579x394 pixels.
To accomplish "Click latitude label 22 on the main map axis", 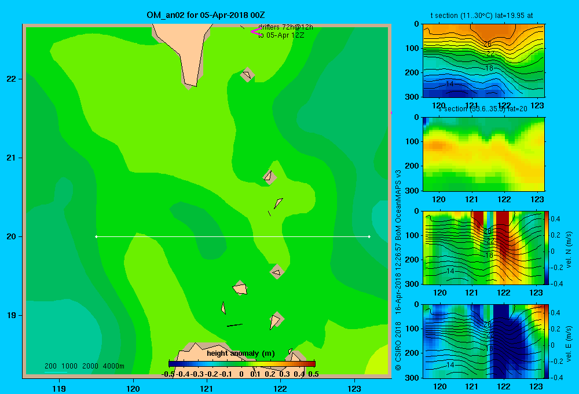I will point(12,79).
